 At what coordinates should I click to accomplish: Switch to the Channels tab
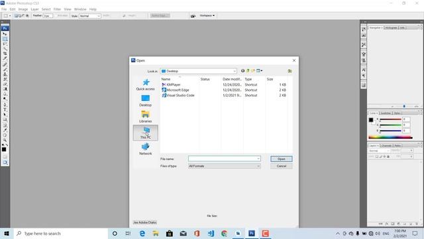(386, 145)
